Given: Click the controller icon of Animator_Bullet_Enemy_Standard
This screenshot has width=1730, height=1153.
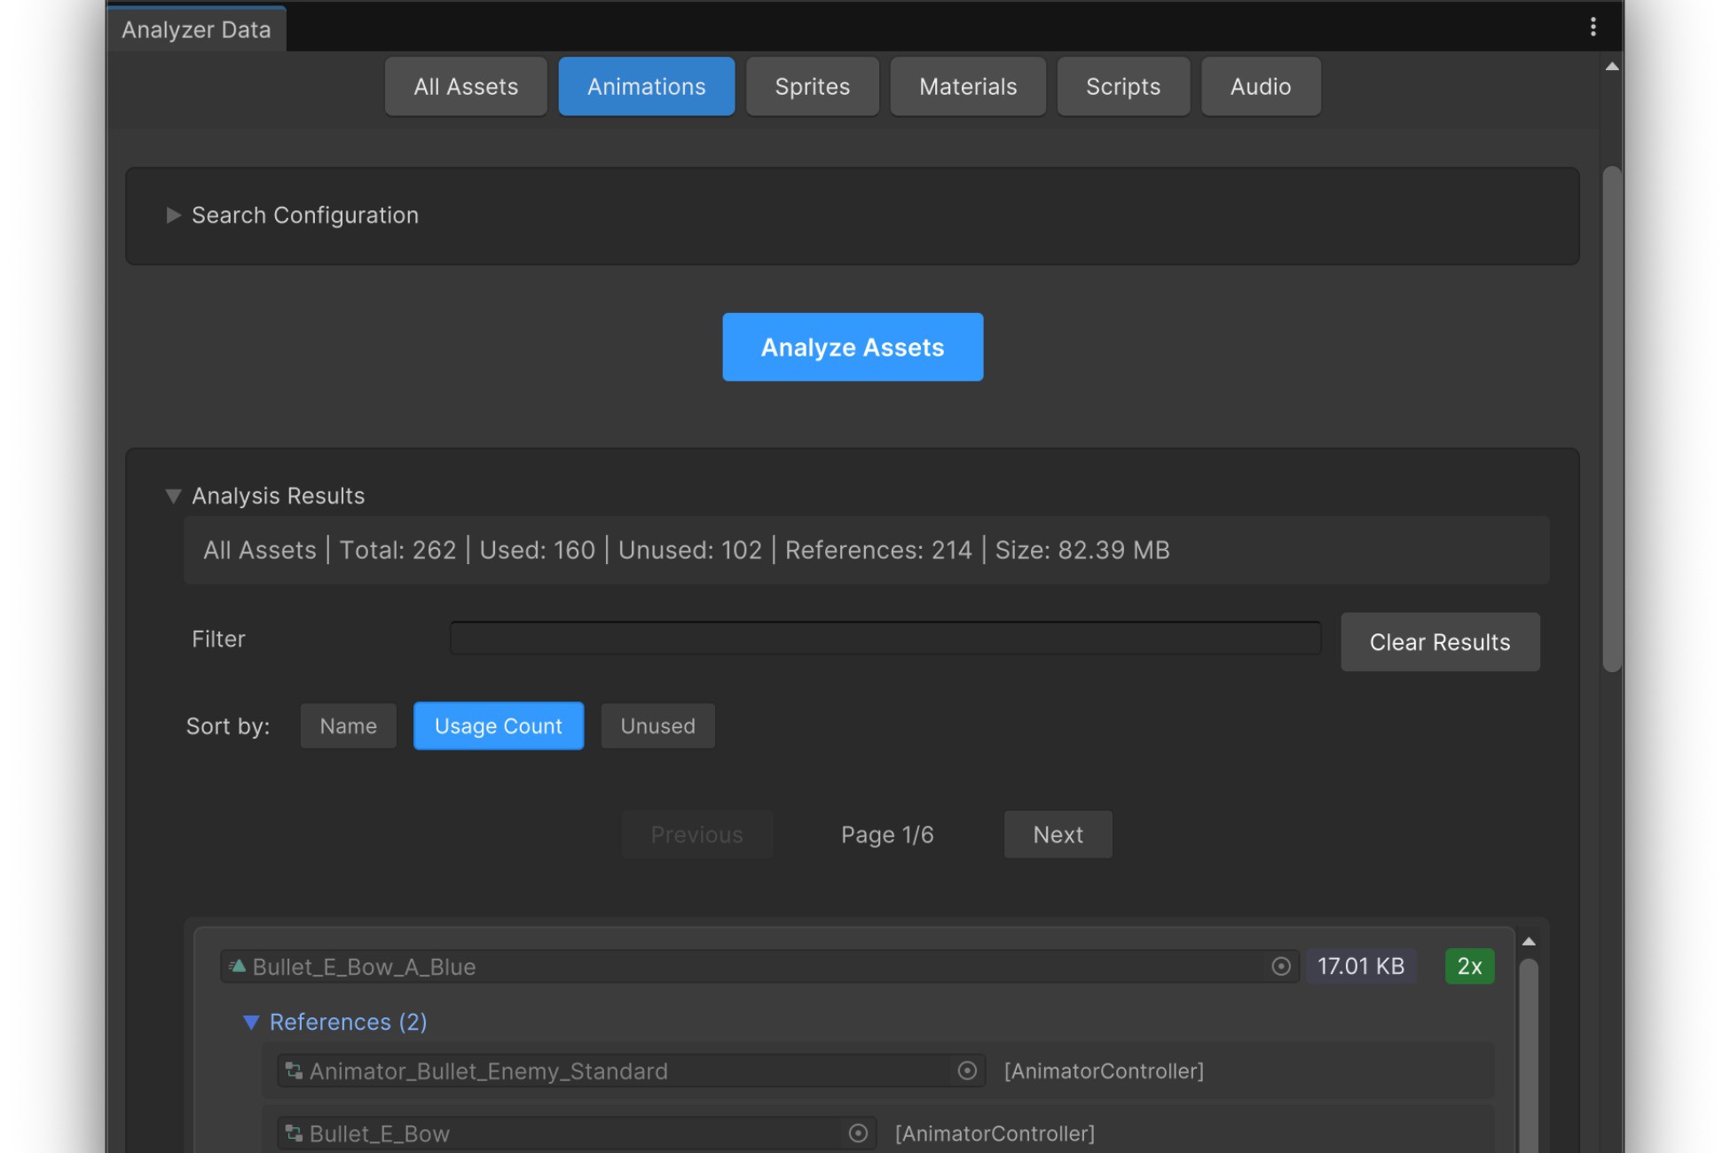Looking at the screenshot, I should tap(294, 1071).
